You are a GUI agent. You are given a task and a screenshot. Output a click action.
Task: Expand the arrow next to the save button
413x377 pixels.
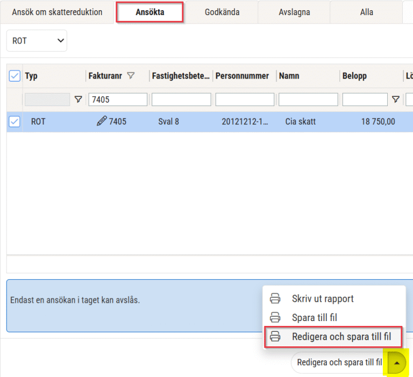pos(397,362)
